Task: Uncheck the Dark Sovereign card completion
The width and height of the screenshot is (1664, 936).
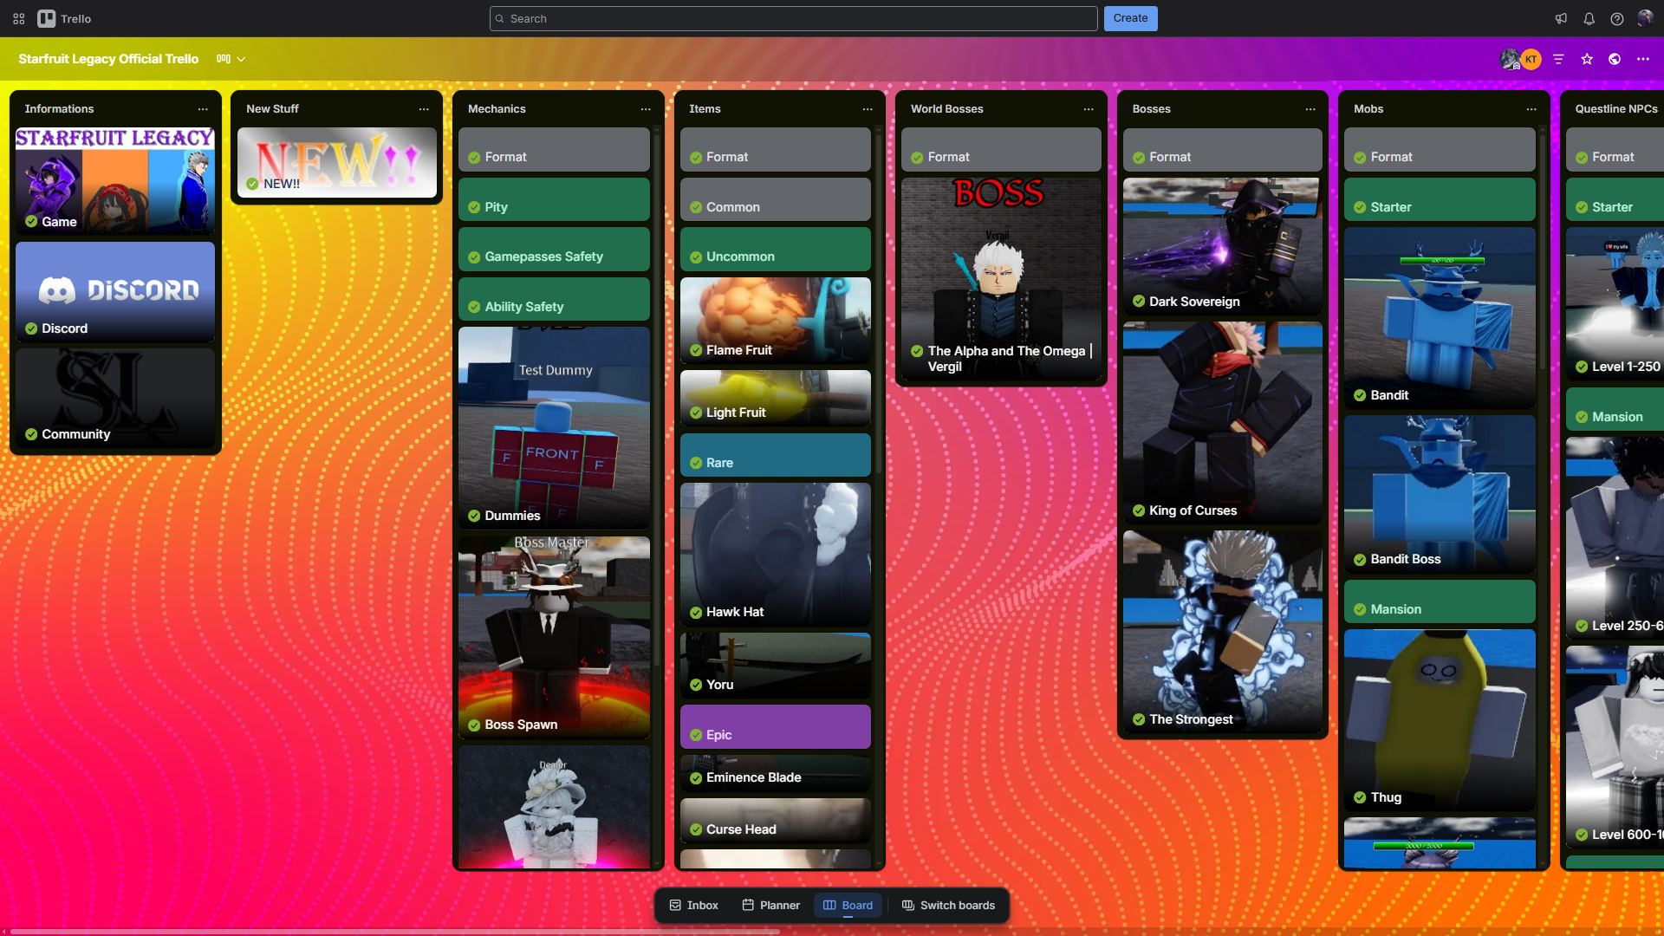Action: (x=1139, y=302)
